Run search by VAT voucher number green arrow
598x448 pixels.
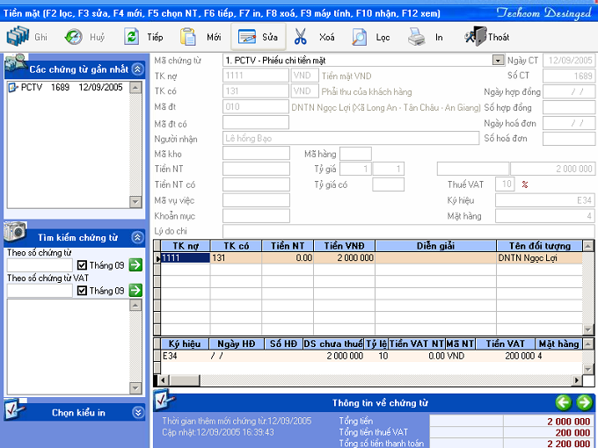(x=135, y=290)
